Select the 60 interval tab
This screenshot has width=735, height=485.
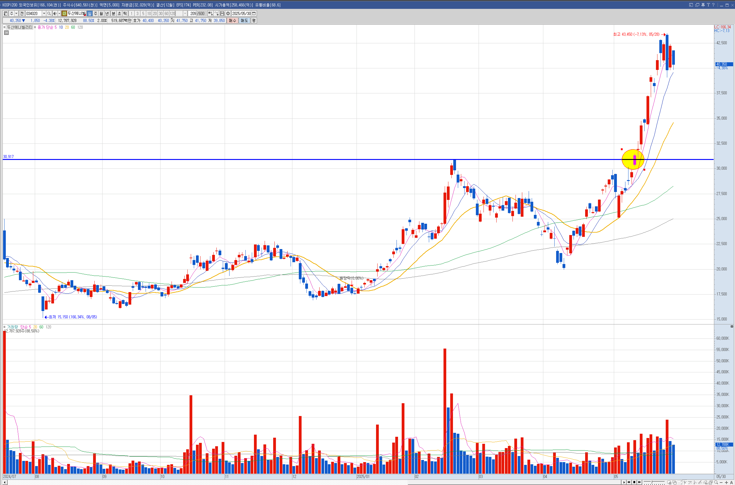coord(166,14)
